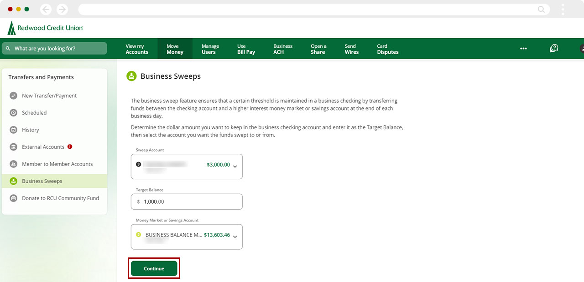Click the Scheduled clock icon
584x282 pixels.
pyautogui.click(x=13, y=113)
